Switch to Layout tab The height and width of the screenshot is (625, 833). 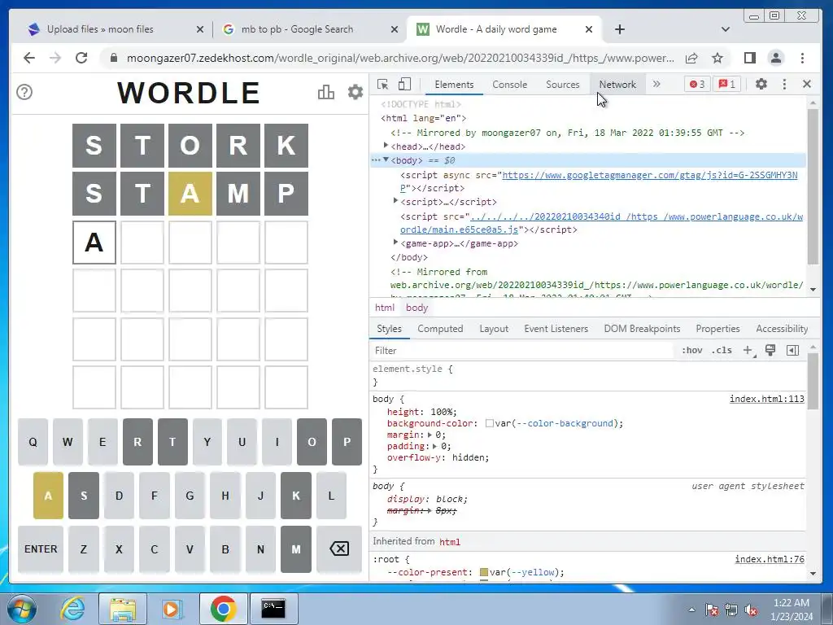[x=494, y=329]
